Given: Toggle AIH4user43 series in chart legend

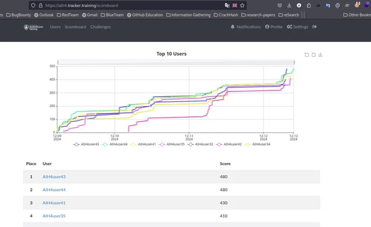Looking at the screenshot, I should click(86, 144).
